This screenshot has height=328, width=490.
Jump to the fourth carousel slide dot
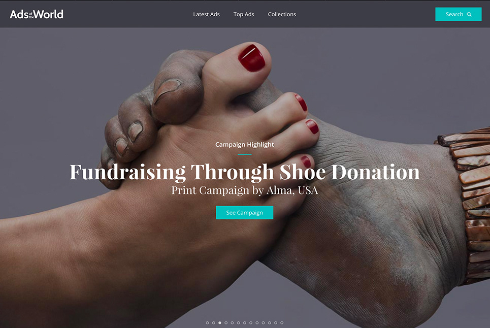point(226,323)
